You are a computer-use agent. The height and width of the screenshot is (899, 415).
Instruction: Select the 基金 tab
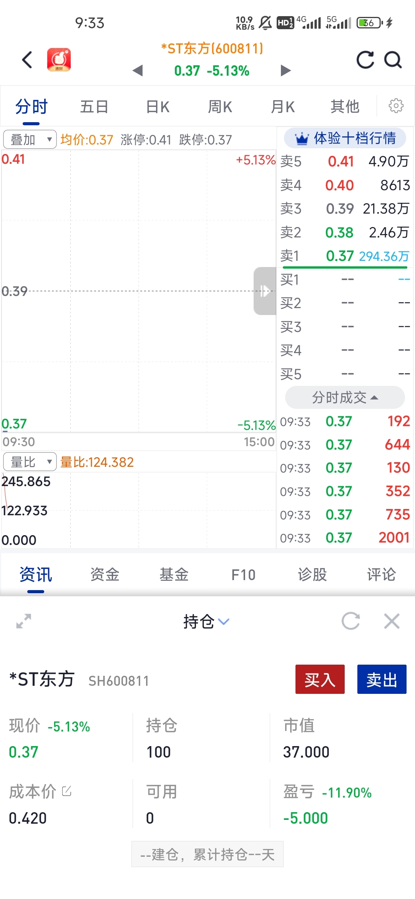174,575
